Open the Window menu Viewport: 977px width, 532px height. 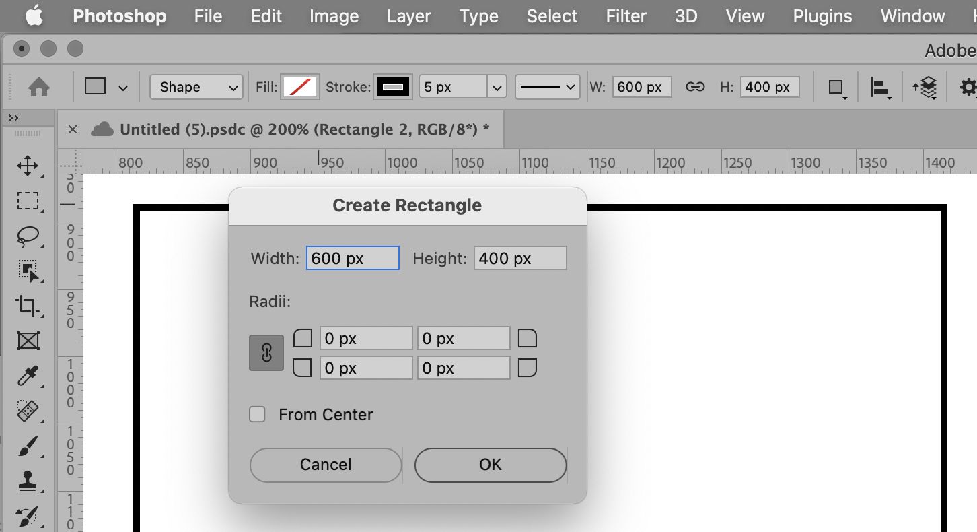tap(912, 15)
